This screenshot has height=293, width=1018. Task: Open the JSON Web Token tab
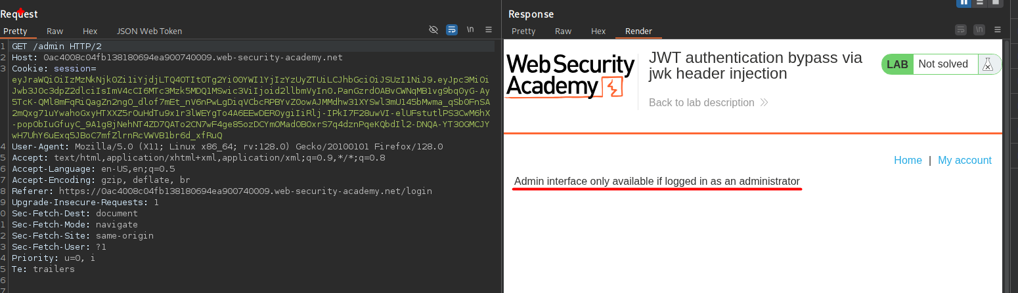point(149,31)
